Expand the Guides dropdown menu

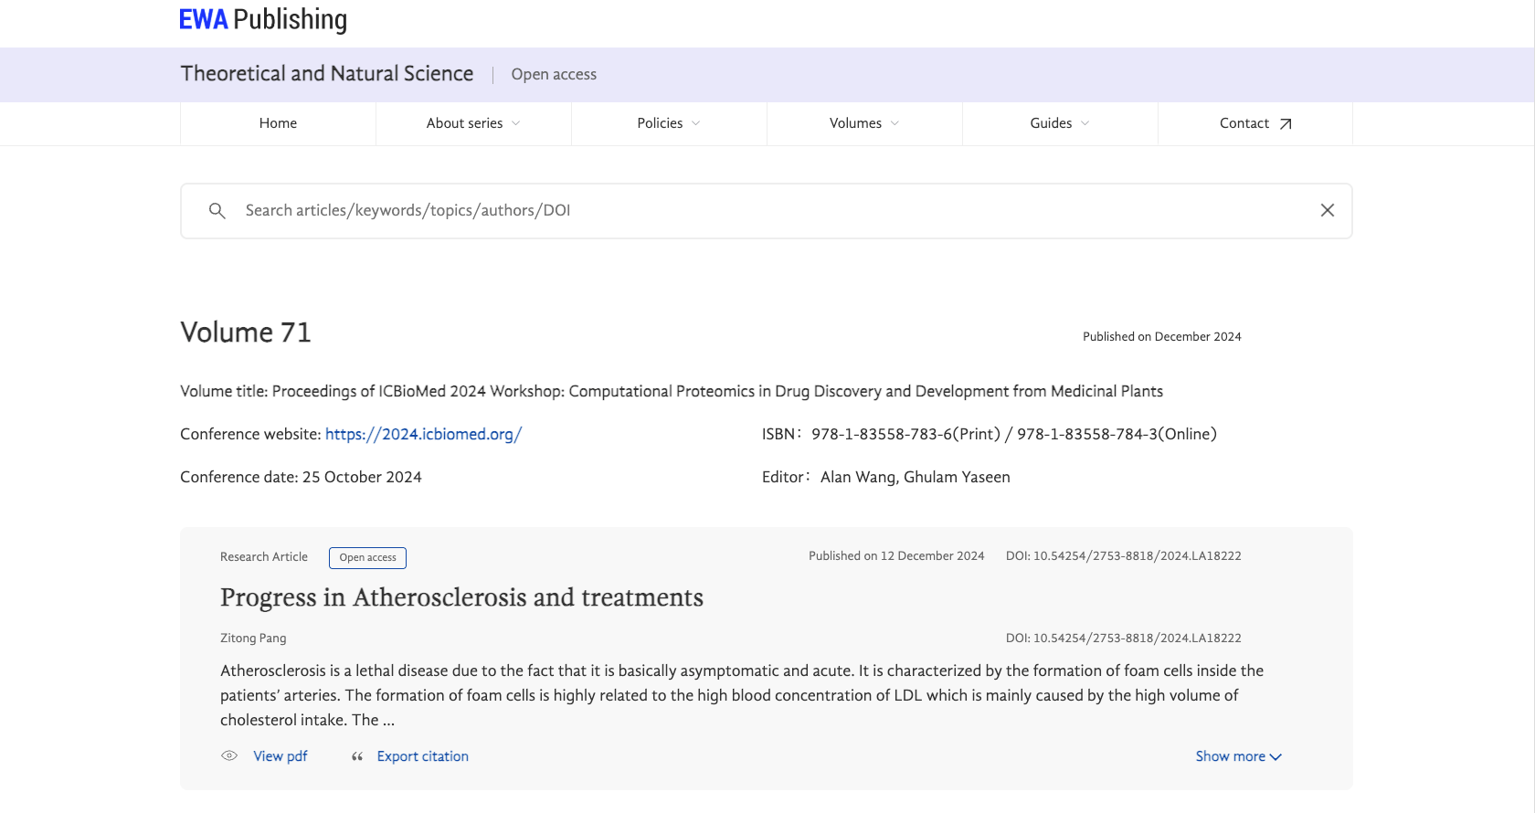[x=1060, y=123]
